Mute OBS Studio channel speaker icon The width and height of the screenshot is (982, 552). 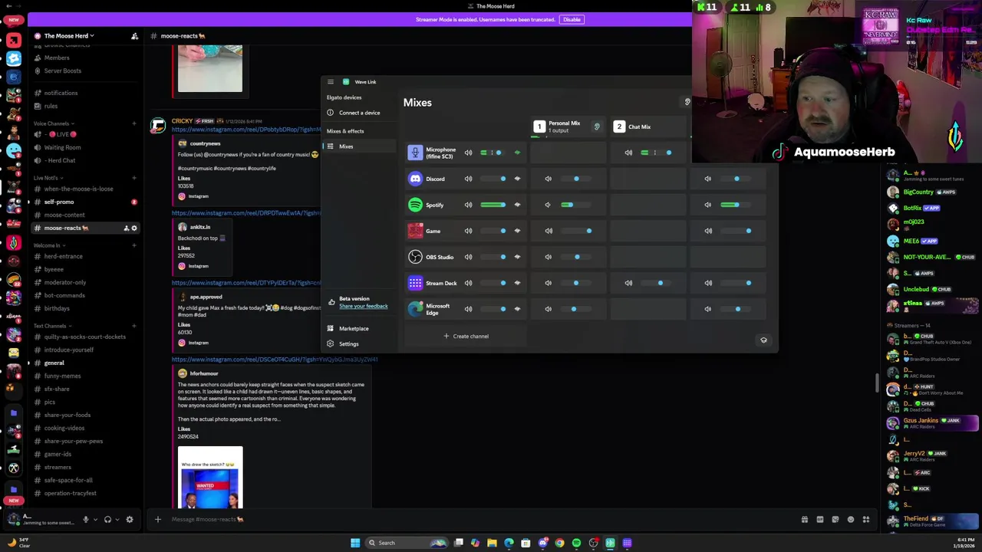[468, 257]
